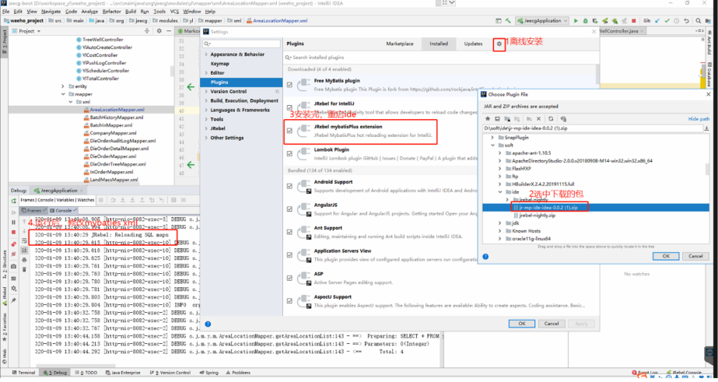Toggle Android Support plugin checkbox

(289, 186)
